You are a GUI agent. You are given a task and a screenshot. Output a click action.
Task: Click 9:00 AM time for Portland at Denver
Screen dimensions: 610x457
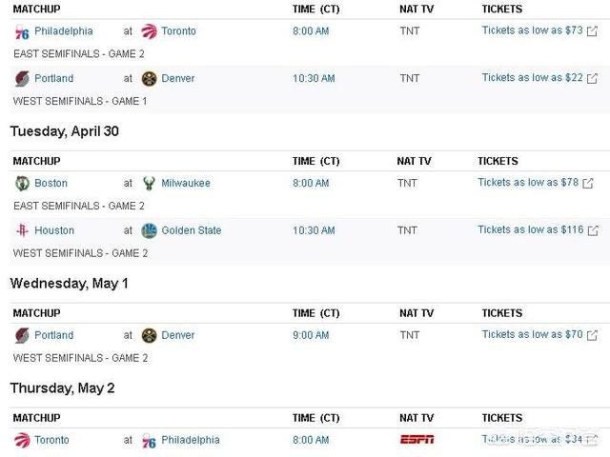pos(311,335)
